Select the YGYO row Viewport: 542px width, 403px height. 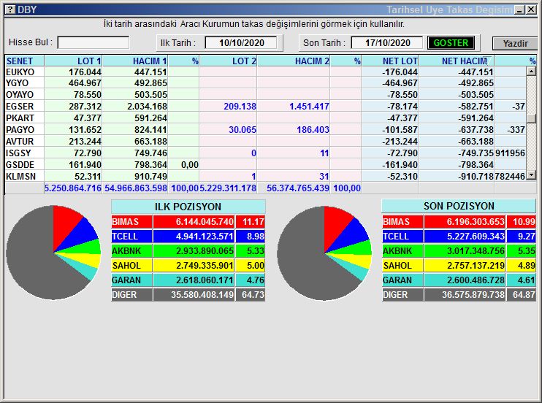(265, 83)
